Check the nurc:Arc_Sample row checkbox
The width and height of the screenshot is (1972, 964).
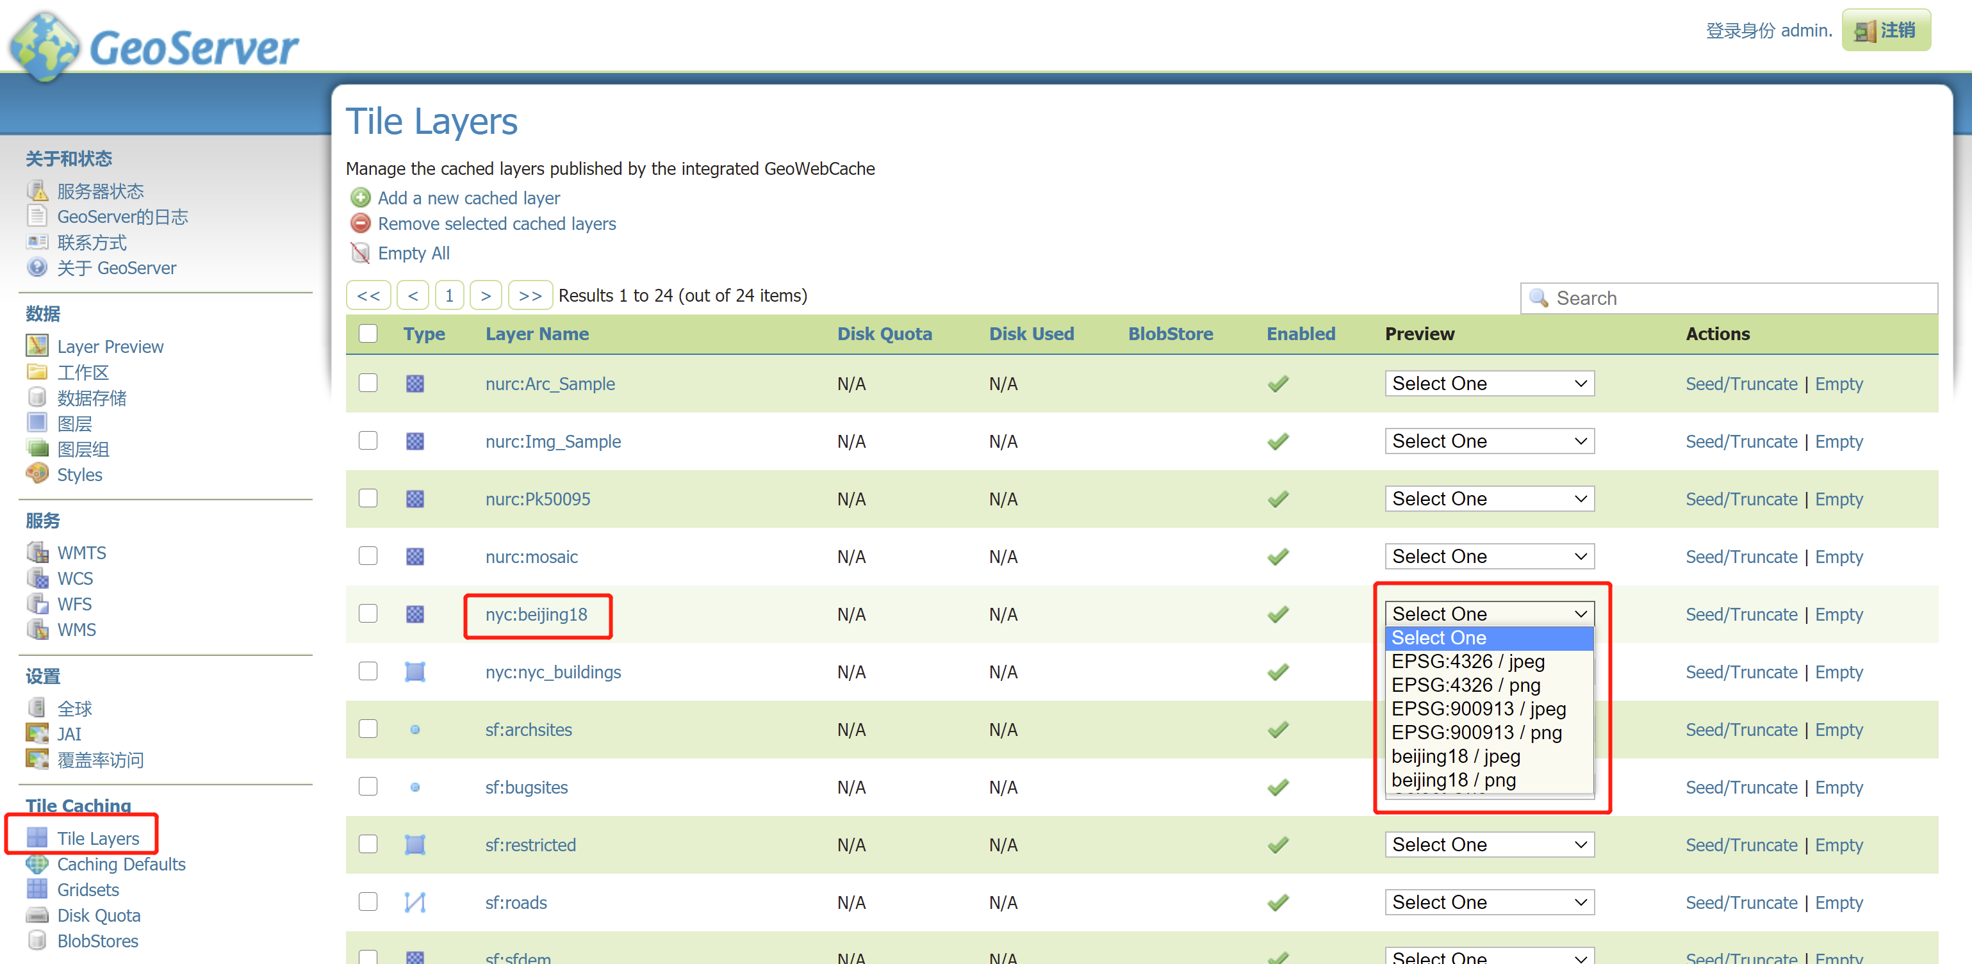tap(368, 382)
